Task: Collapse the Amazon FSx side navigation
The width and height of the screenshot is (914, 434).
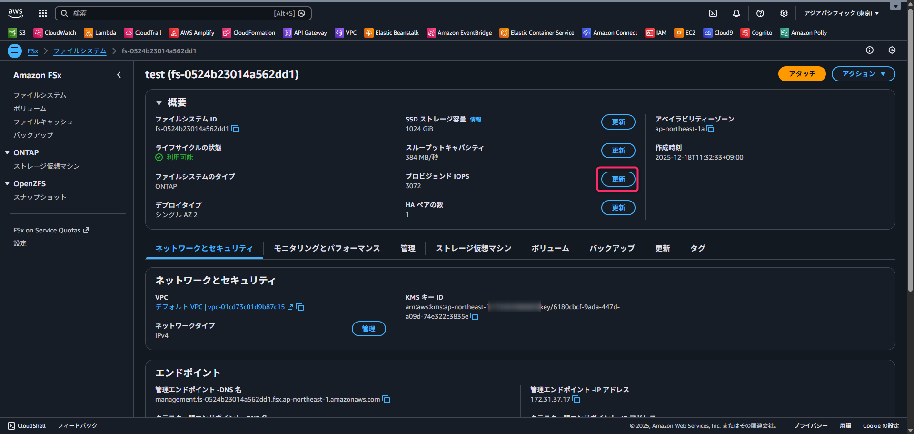Action: pyautogui.click(x=119, y=75)
